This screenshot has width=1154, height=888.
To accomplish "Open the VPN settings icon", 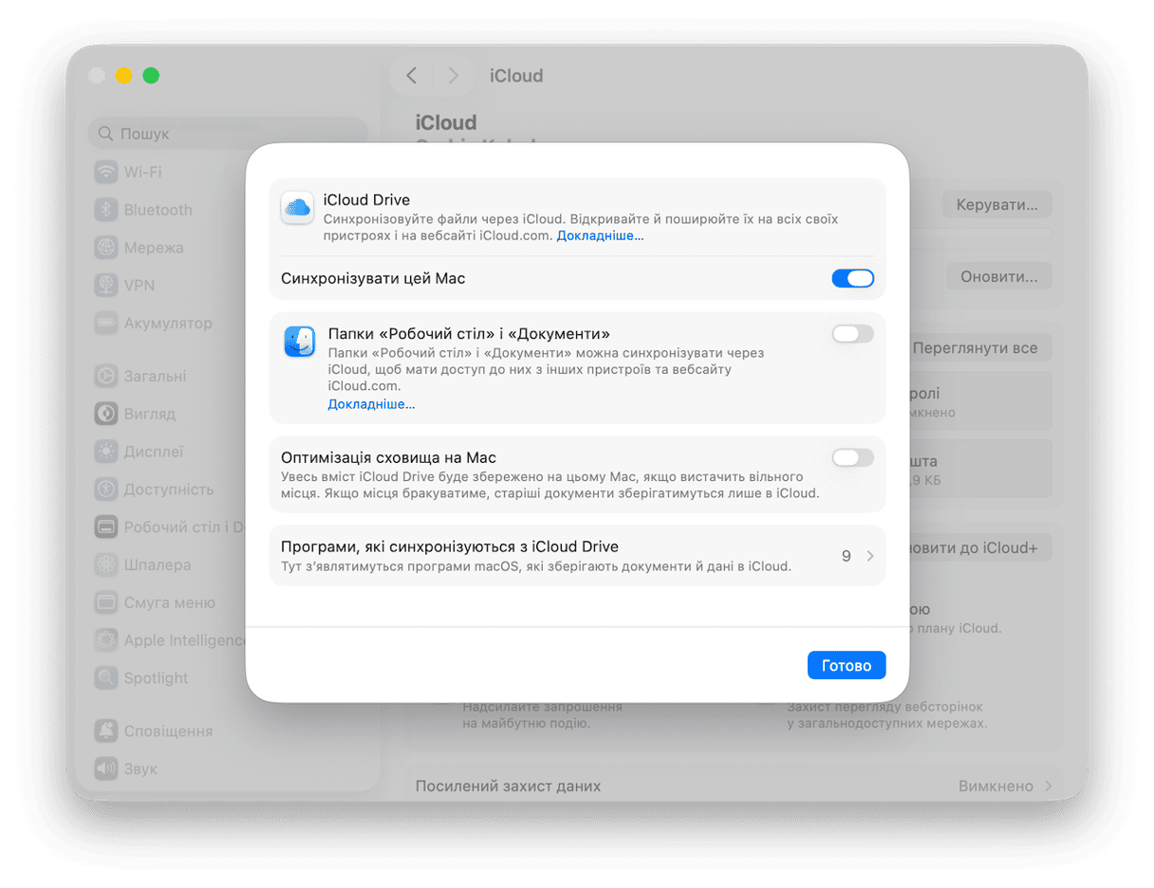I will [x=107, y=286].
